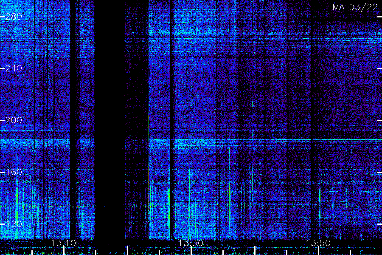Screen dimensions: 382x255
Task: Click the 160 frequency axis label
Action: 14,172
